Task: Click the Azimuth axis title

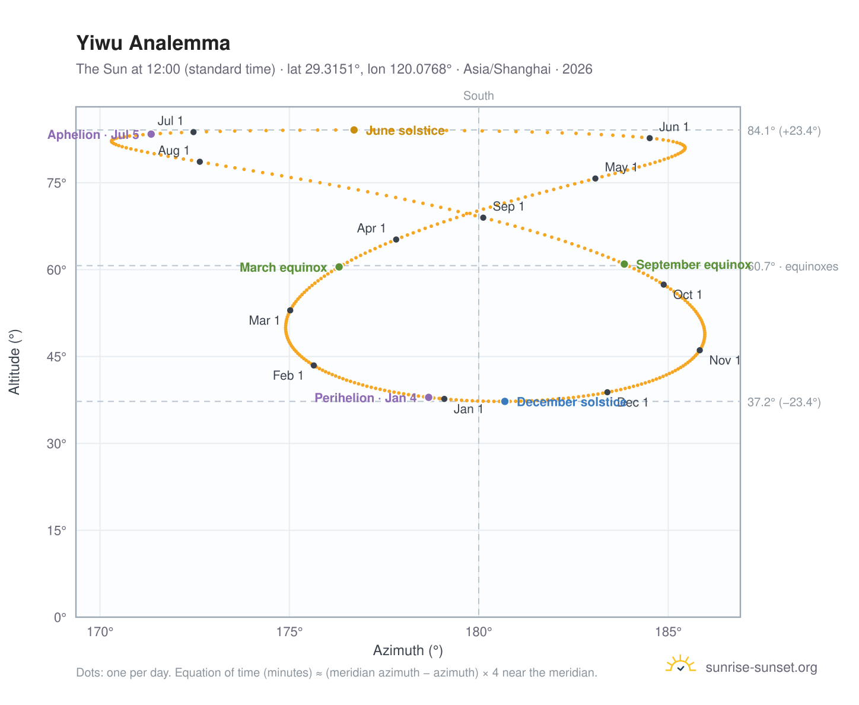Action: (408, 650)
